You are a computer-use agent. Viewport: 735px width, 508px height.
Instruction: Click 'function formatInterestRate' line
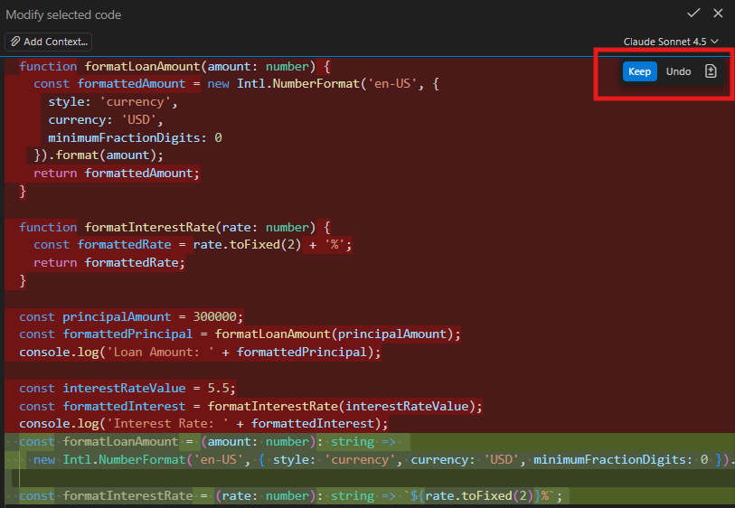[x=174, y=228]
